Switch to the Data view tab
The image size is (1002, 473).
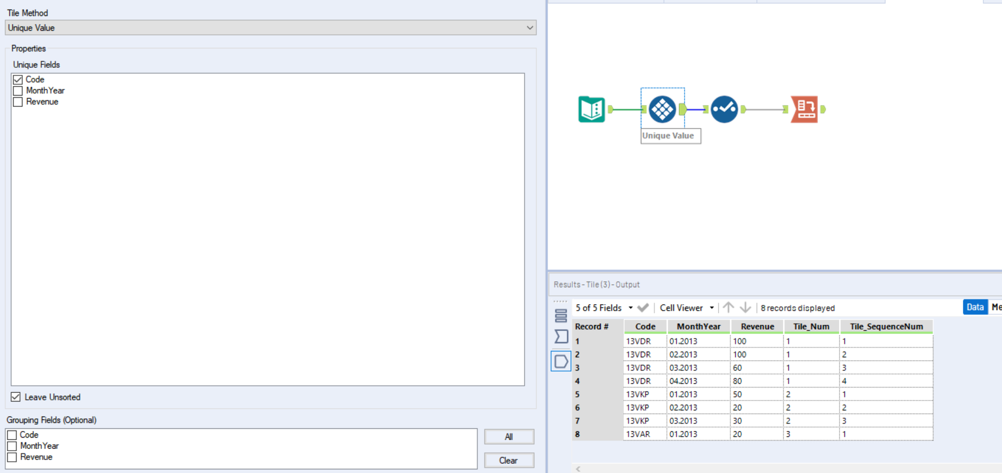tap(975, 307)
